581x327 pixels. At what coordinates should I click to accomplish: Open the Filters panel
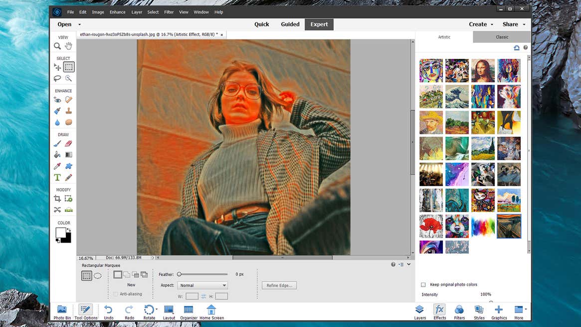(x=459, y=312)
